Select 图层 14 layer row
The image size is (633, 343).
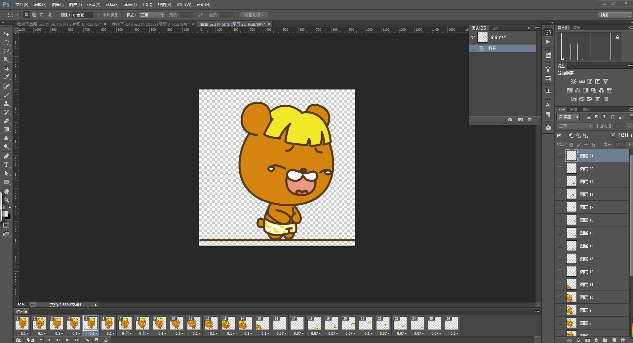tap(593, 246)
